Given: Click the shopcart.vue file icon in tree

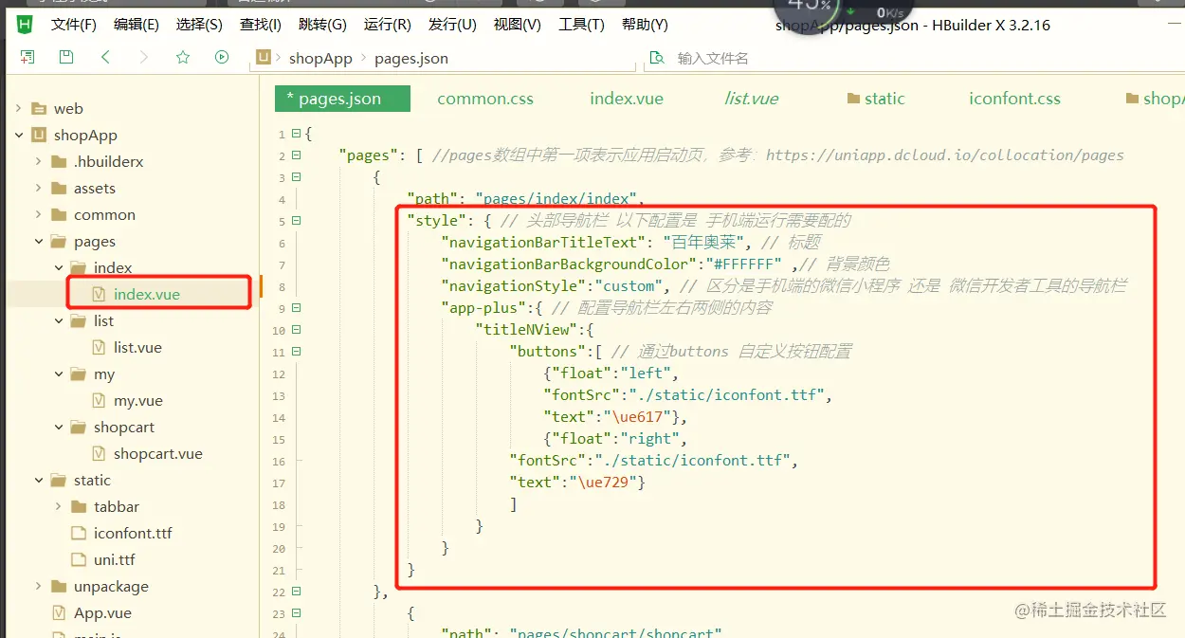Looking at the screenshot, I should [x=99, y=453].
